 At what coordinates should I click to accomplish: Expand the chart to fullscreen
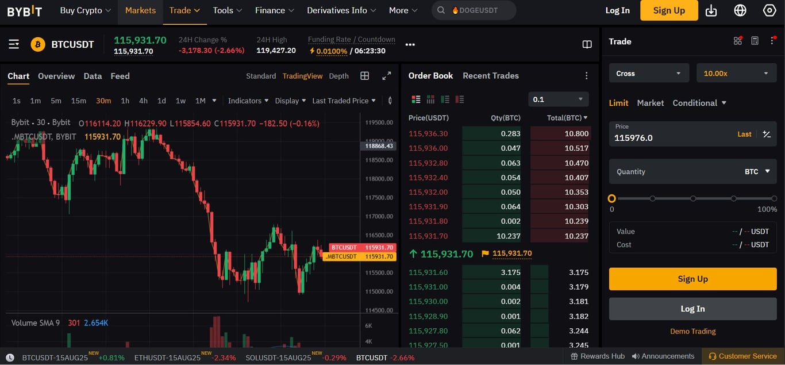(x=386, y=75)
